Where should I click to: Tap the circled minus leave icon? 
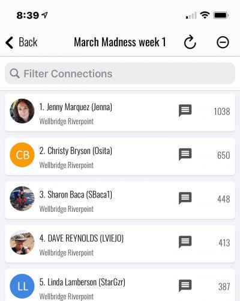click(x=223, y=42)
